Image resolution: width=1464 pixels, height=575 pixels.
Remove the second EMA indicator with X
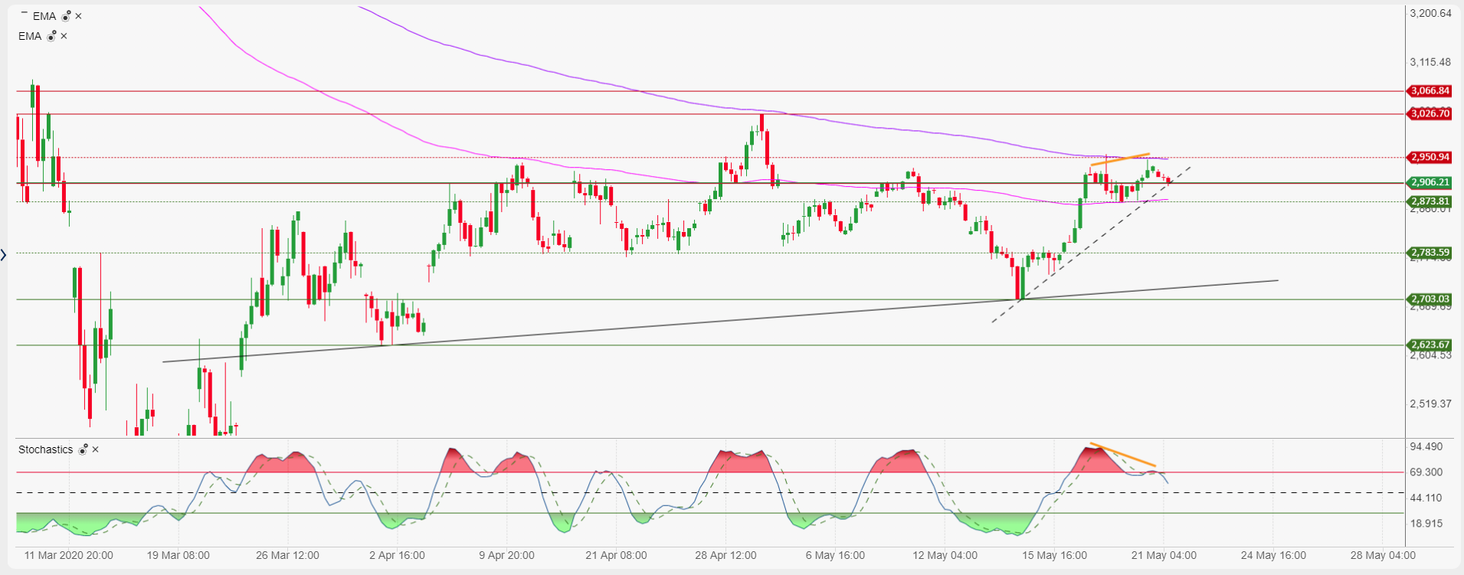(64, 36)
